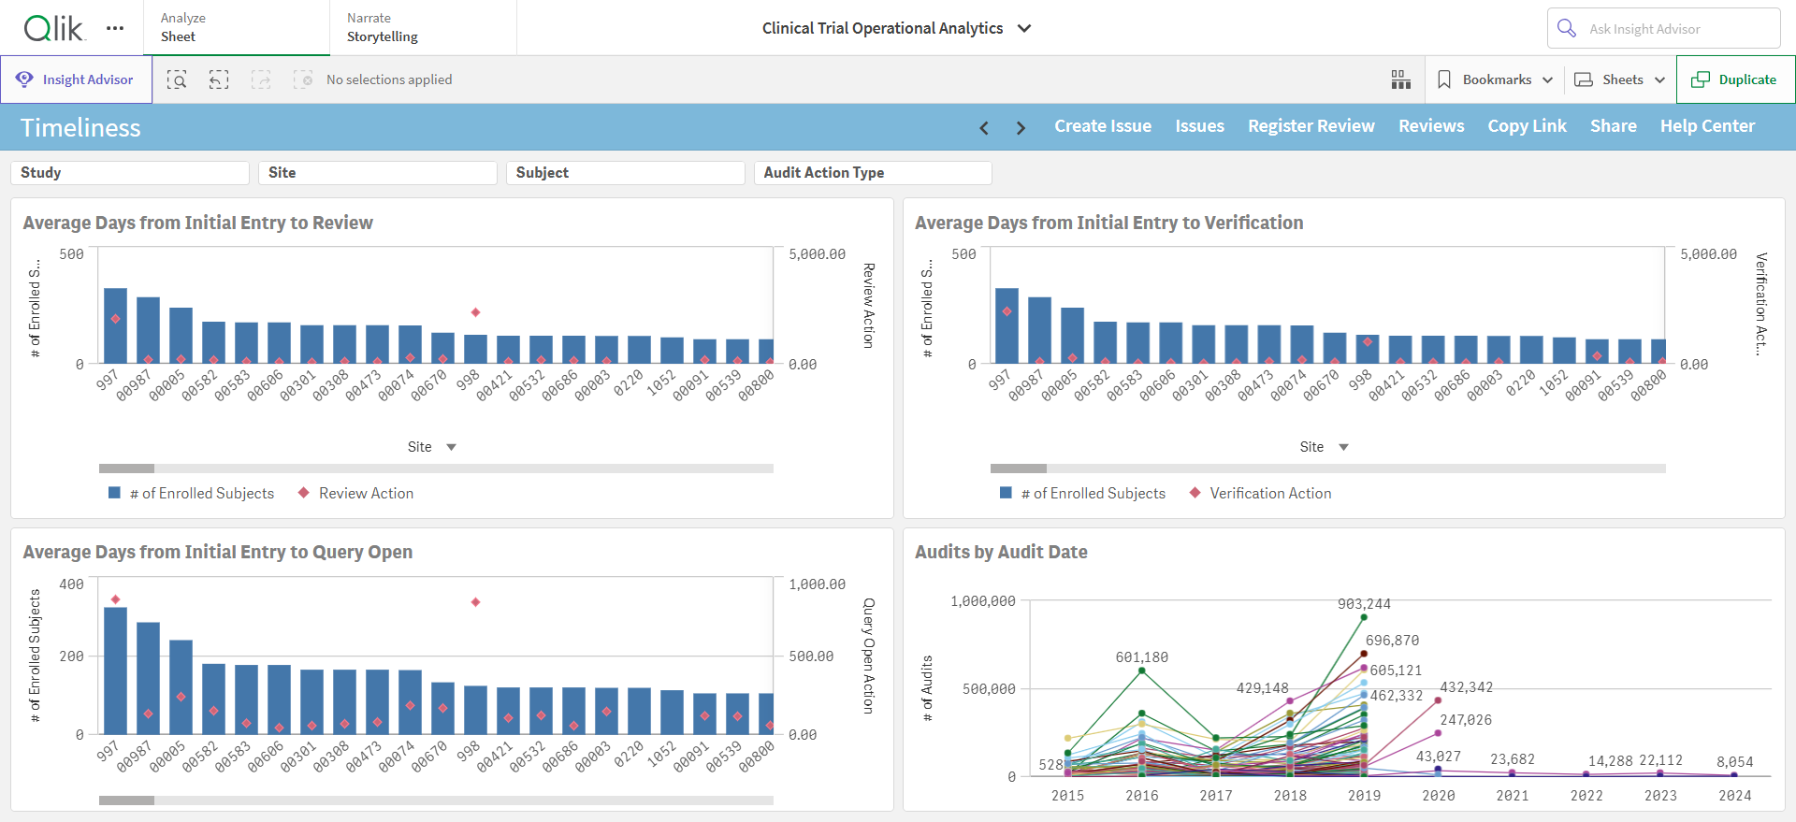The width and height of the screenshot is (1796, 822).
Task: Toggle Review Action legend item
Action: pos(355,493)
